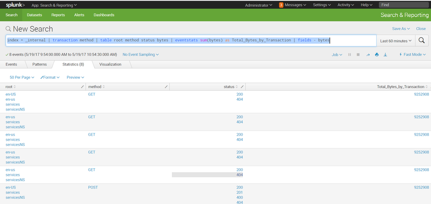
Task: Go to Reports nav tab
Action: tap(58, 15)
